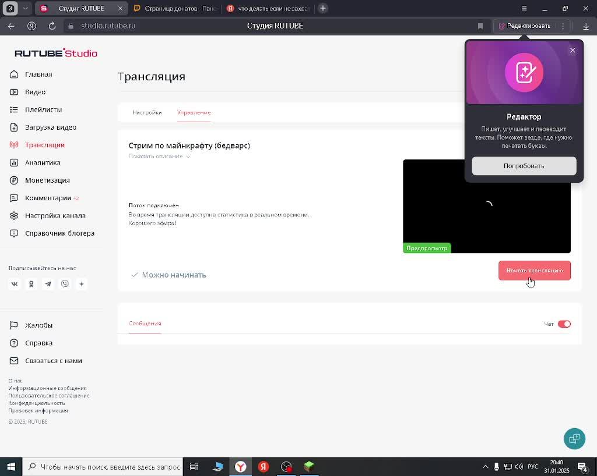Click the Yandex home icon in the toolbar

31,26
